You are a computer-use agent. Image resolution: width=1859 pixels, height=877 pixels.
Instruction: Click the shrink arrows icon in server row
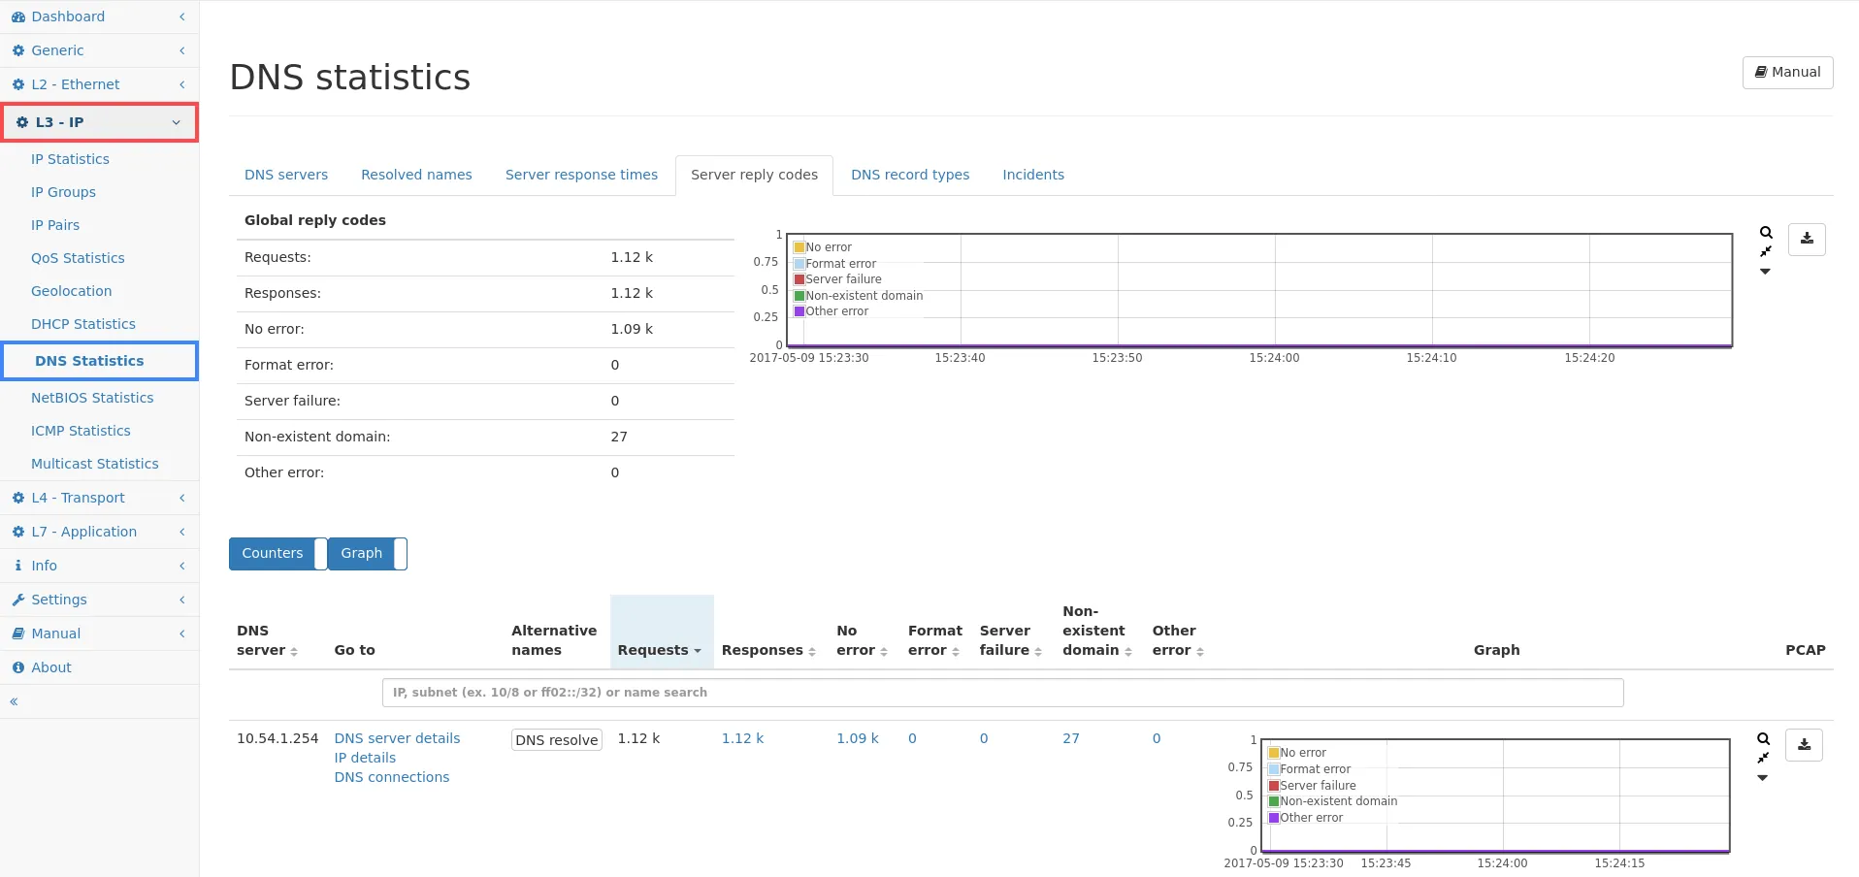pos(1763,758)
